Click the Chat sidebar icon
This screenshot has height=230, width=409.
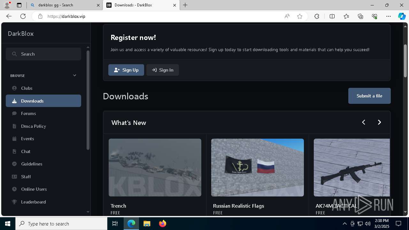pyautogui.click(x=14, y=151)
